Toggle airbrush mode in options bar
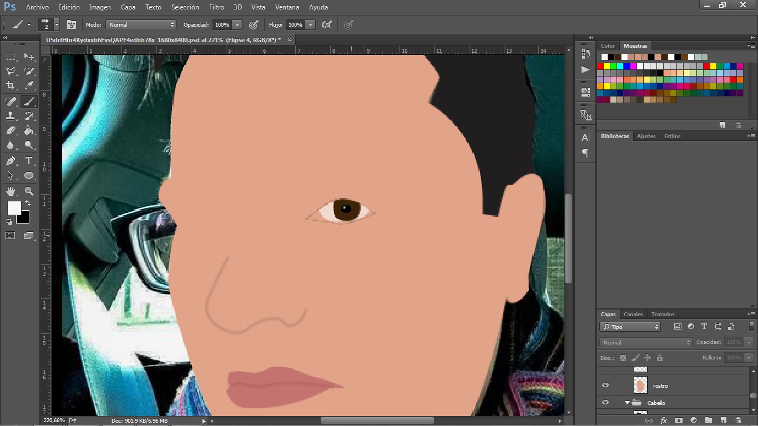Image resolution: width=758 pixels, height=426 pixels. pyautogui.click(x=327, y=24)
